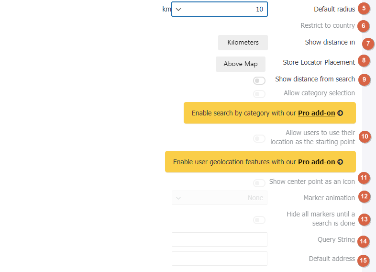Click the Restrict to country label
Image resolution: width=376 pixels, height=272 pixels.
(328, 25)
